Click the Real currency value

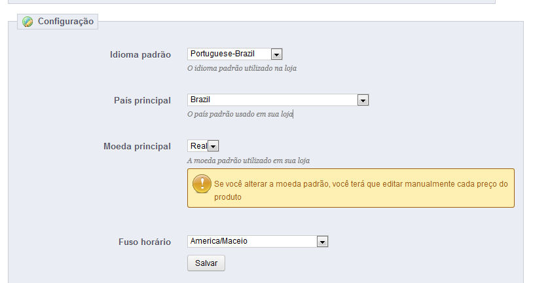[x=198, y=145]
